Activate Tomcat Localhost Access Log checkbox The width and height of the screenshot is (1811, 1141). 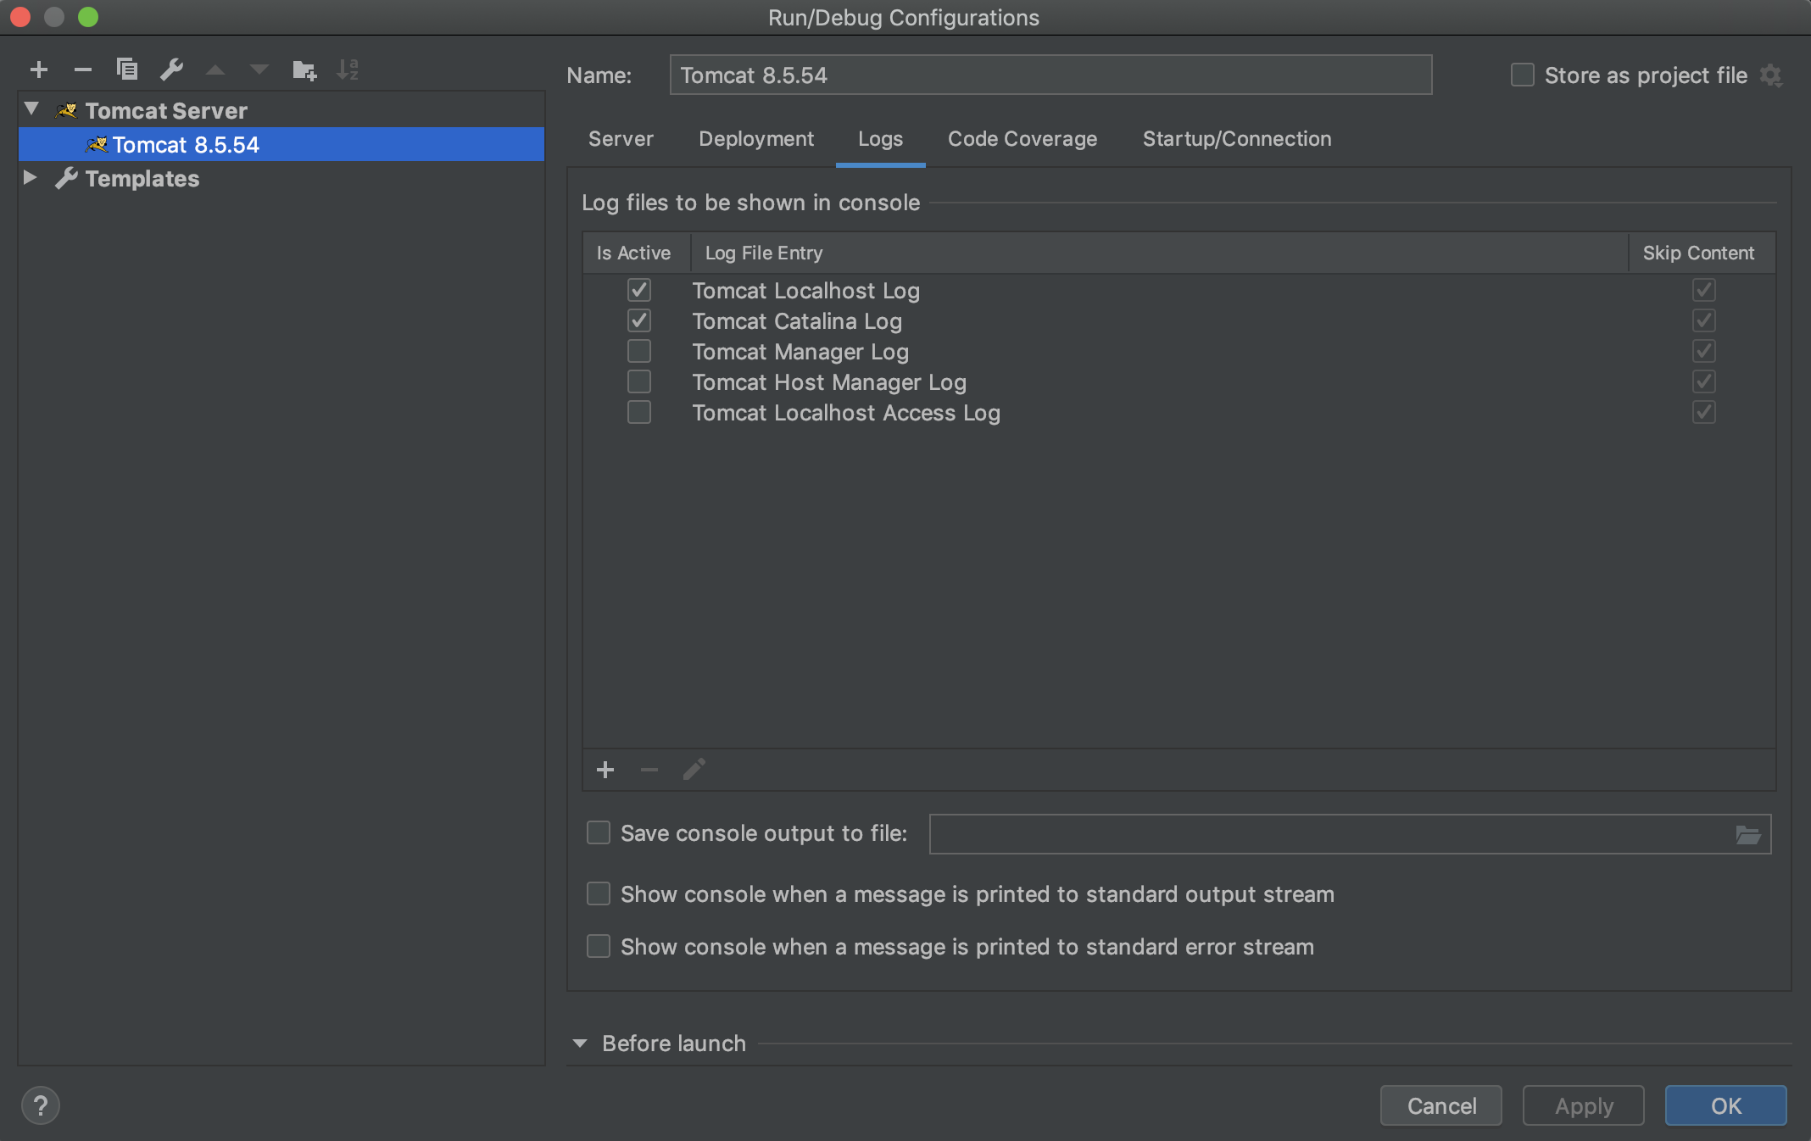point(639,412)
